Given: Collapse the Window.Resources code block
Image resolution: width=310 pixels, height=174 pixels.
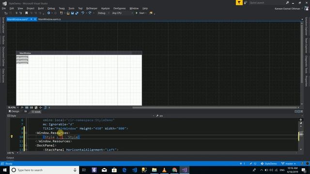Looking at the screenshot, I should click(26, 133).
